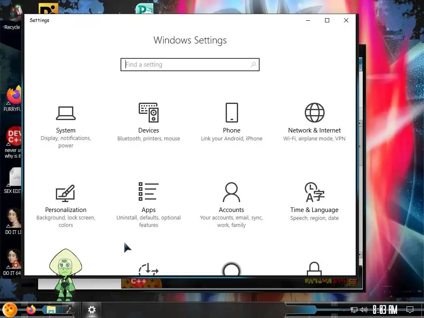Click 'Background, lock screen, colors' text
424x318 pixels.
pyautogui.click(x=66, y=221)
